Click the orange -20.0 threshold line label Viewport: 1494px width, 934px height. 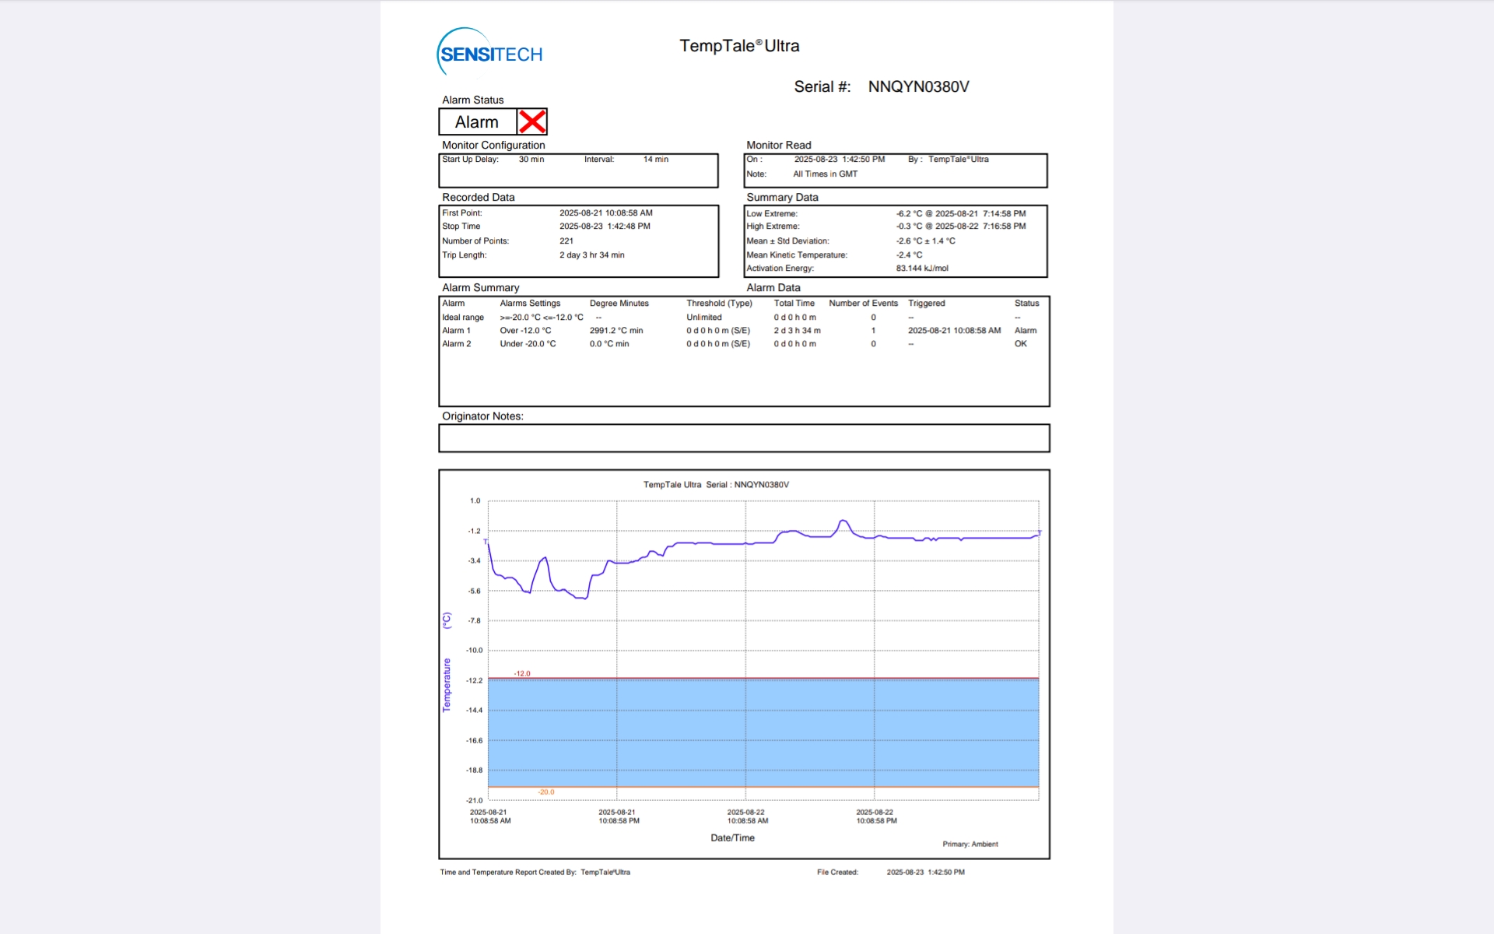pos(546,792)
